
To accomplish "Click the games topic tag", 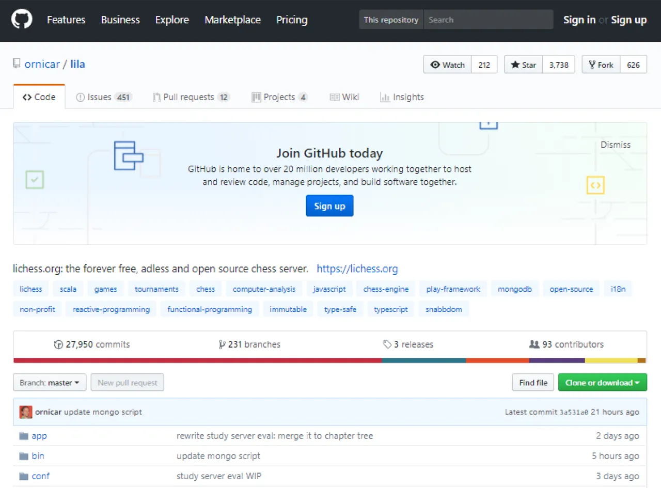I will pos(106,289).
